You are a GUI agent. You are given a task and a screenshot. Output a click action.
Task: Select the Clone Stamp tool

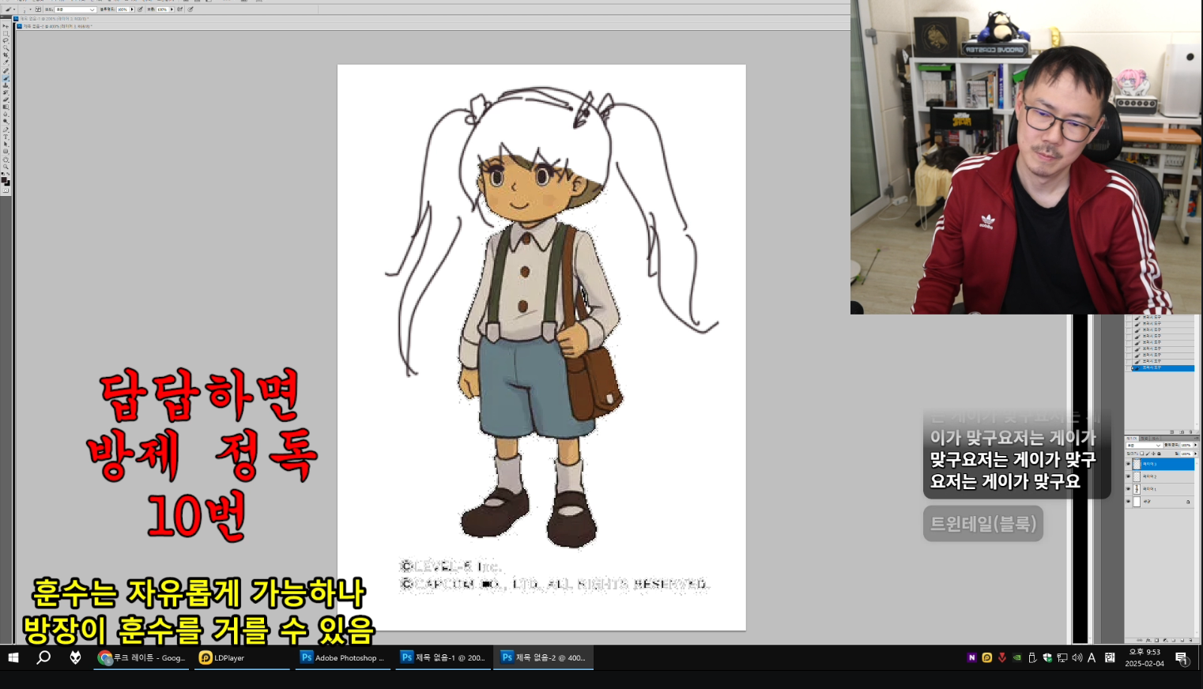tap(6, 85)
